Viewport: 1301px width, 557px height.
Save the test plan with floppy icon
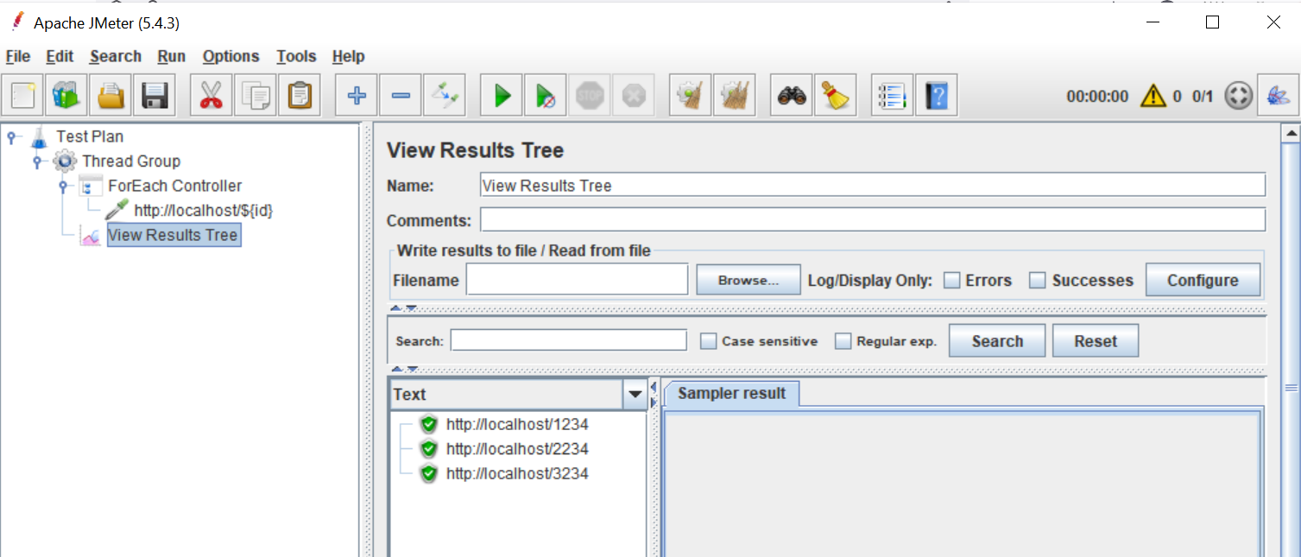pos(155,95)
